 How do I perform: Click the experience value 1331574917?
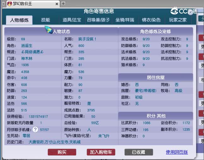(38, 117)
